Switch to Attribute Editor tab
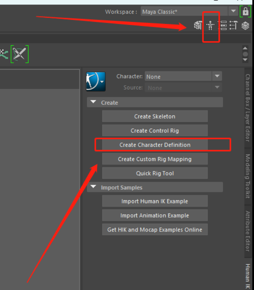254x290 pixels. coord(248,231)
